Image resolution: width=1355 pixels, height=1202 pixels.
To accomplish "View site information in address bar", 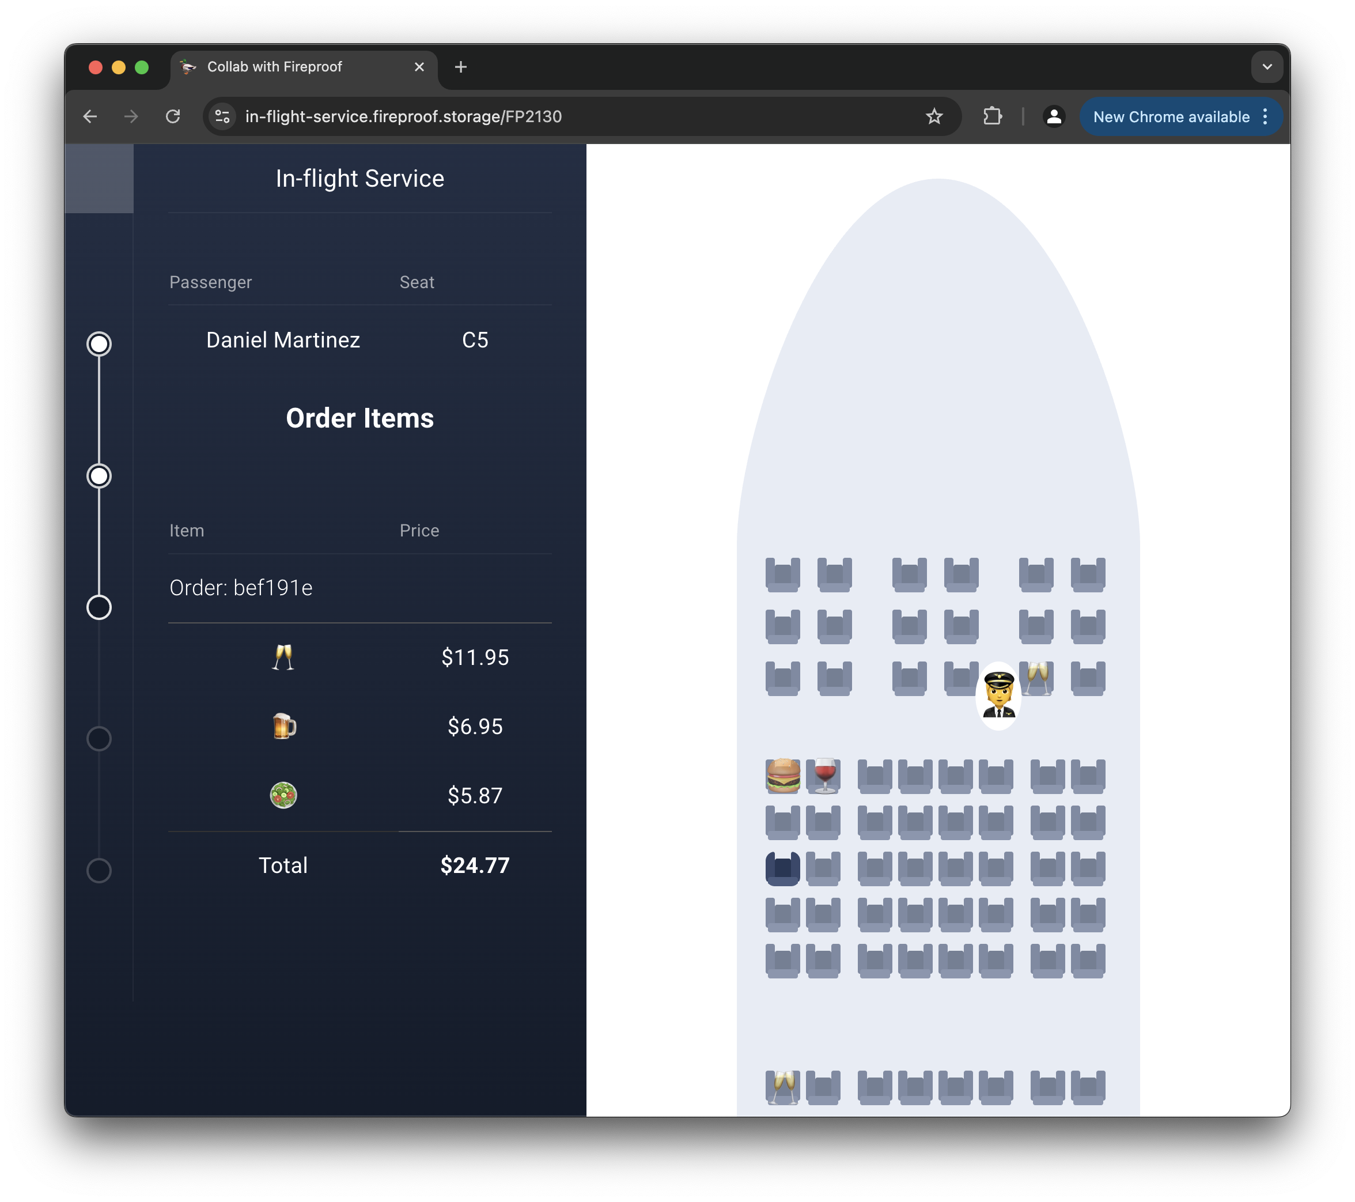I will [x=223, y=117].
